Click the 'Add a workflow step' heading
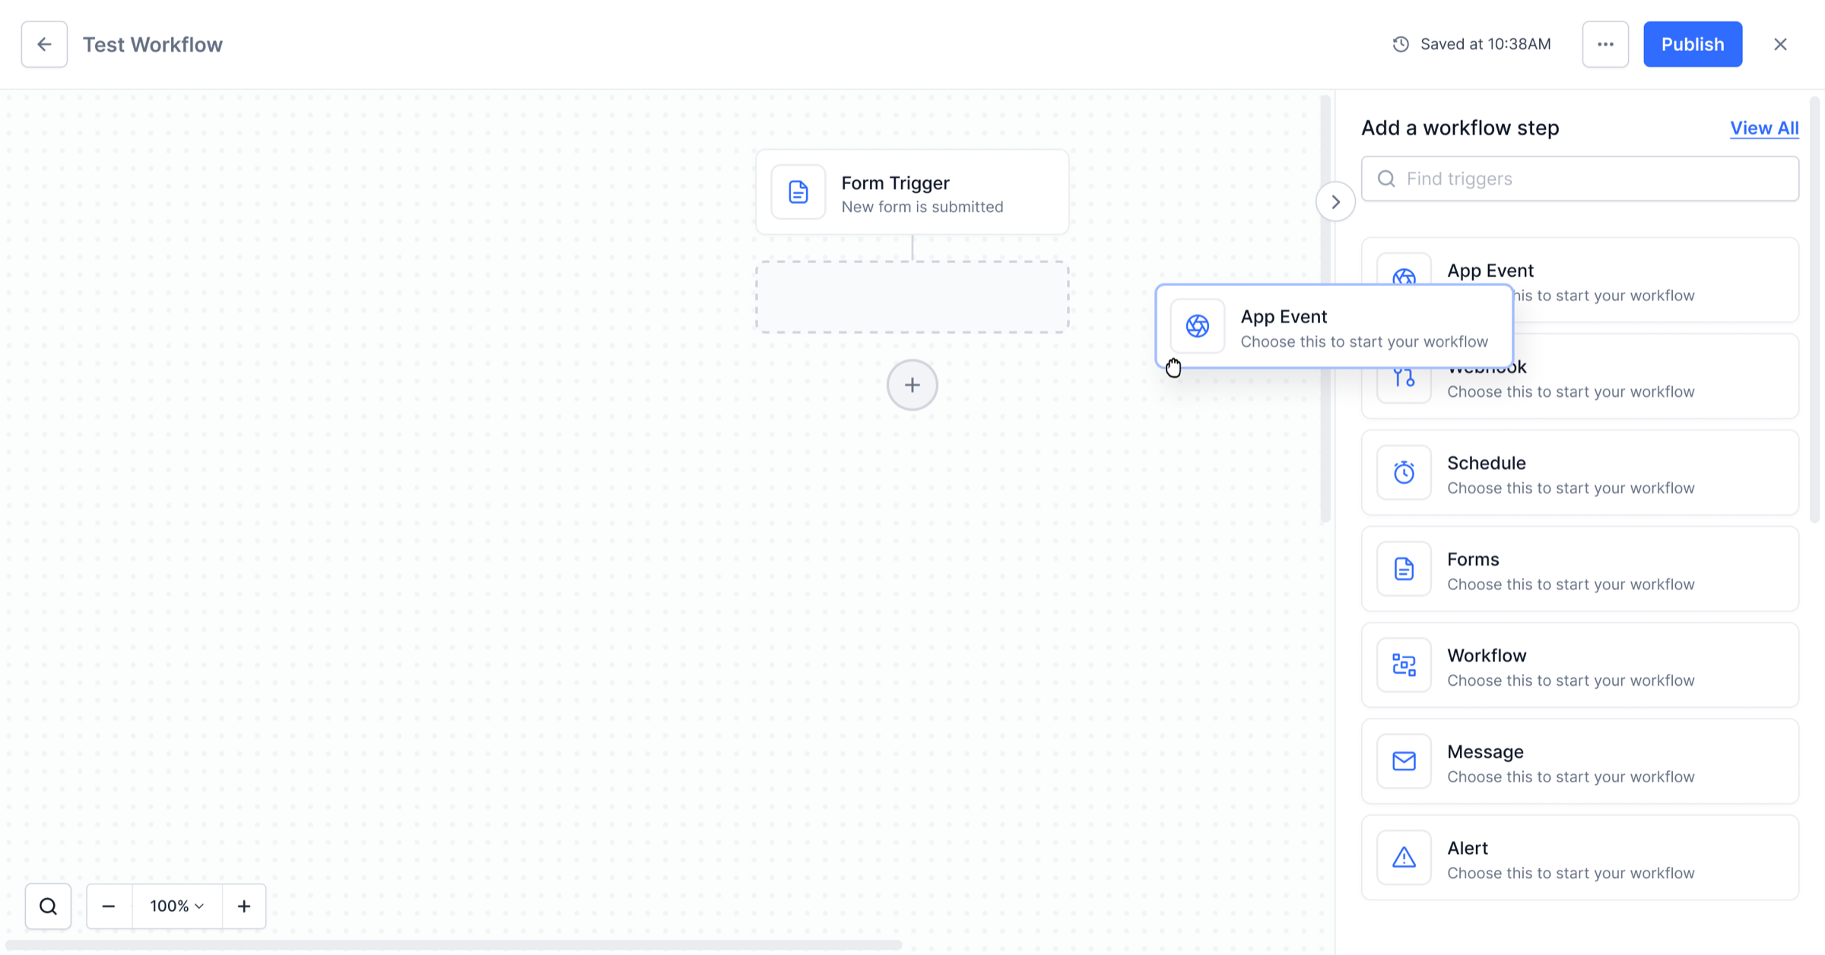Image resolution: width=1825 pixels, height=955 pixels. pos(1460,128)
